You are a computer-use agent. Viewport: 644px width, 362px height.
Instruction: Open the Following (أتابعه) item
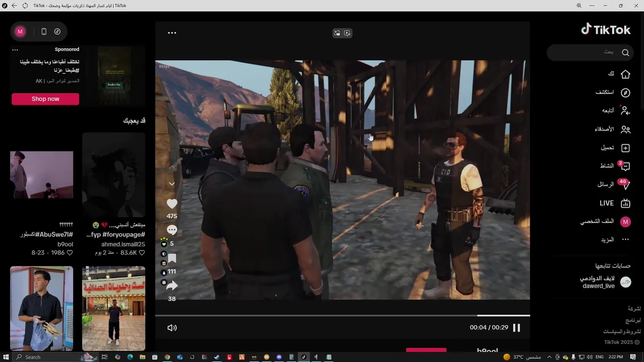616,111
